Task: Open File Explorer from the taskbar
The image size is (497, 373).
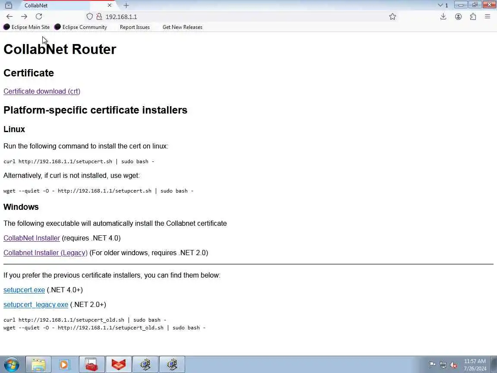Action: [38, 364]
